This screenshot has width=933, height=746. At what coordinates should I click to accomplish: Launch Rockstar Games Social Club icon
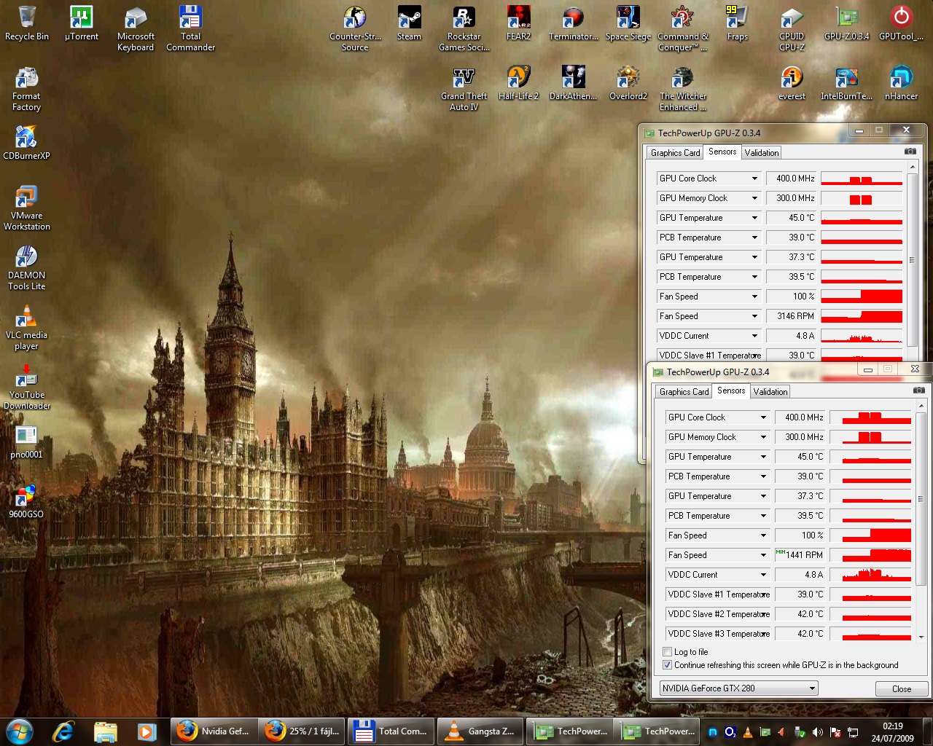(x=464, y=29)
